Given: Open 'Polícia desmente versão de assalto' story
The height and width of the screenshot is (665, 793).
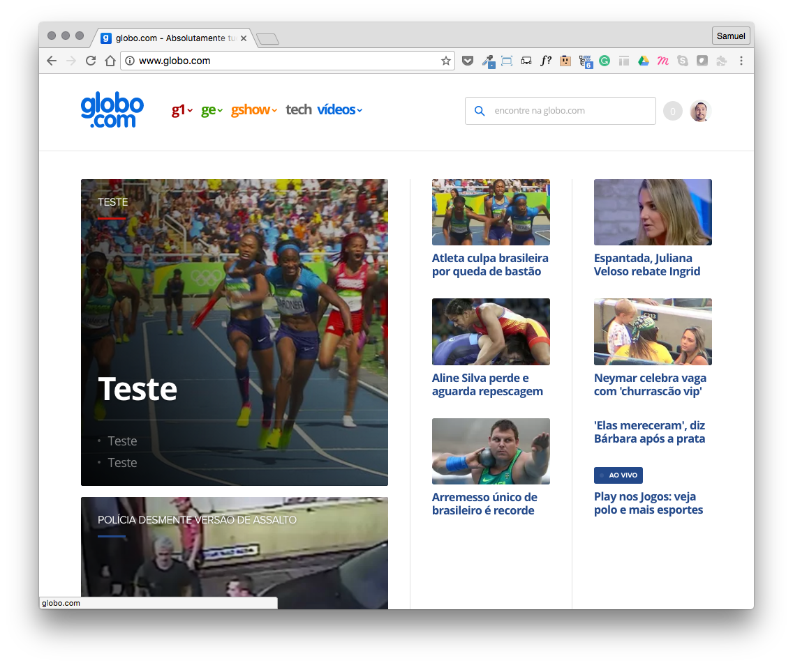Looking at the screenshot, I should tap(197, 519).
